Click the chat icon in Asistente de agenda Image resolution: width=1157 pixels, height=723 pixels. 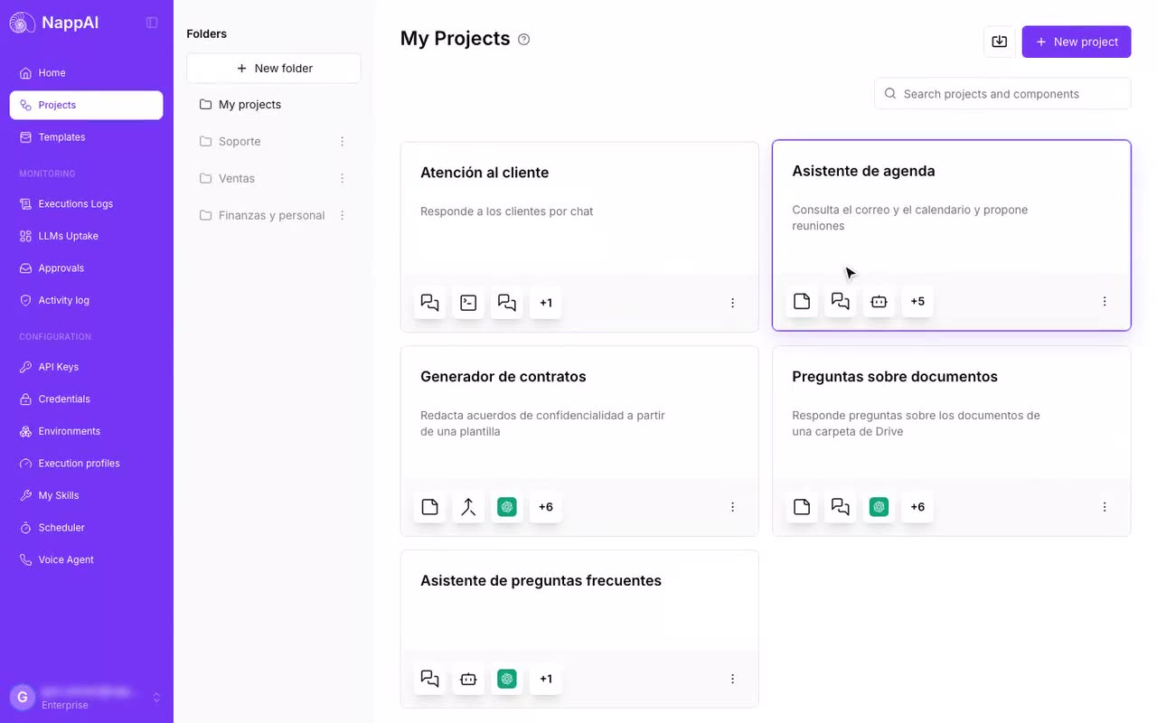tap(841, 301)
